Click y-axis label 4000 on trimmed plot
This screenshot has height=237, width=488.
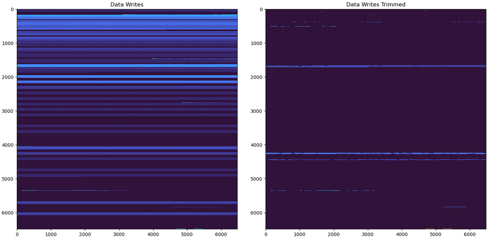[x=256, y=145]
